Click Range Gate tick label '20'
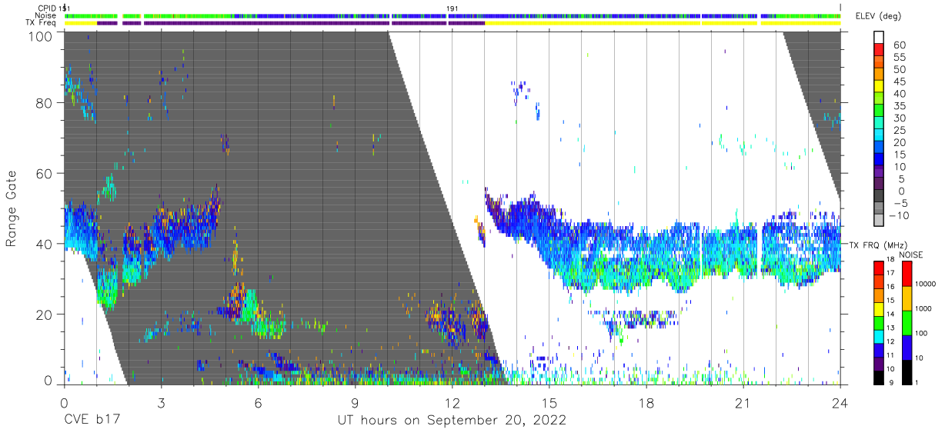945x436 pixels. pyautogui.click(x=45, y=314)
